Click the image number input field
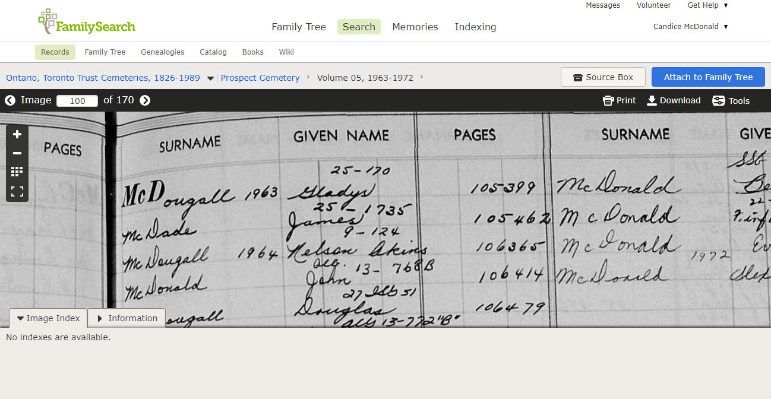 pos(77,101)
